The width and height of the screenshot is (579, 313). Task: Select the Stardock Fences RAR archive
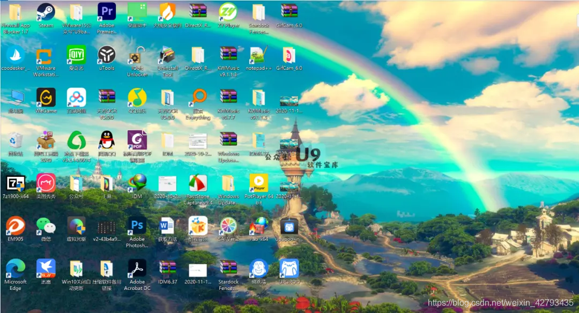click(x=228, y=269)
